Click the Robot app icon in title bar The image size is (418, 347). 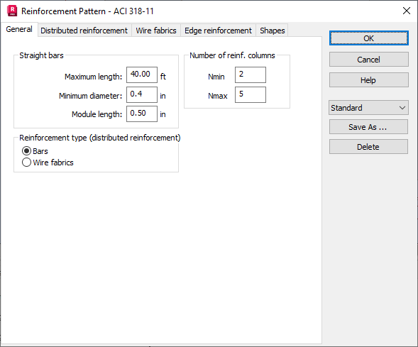tap(12, 11)
